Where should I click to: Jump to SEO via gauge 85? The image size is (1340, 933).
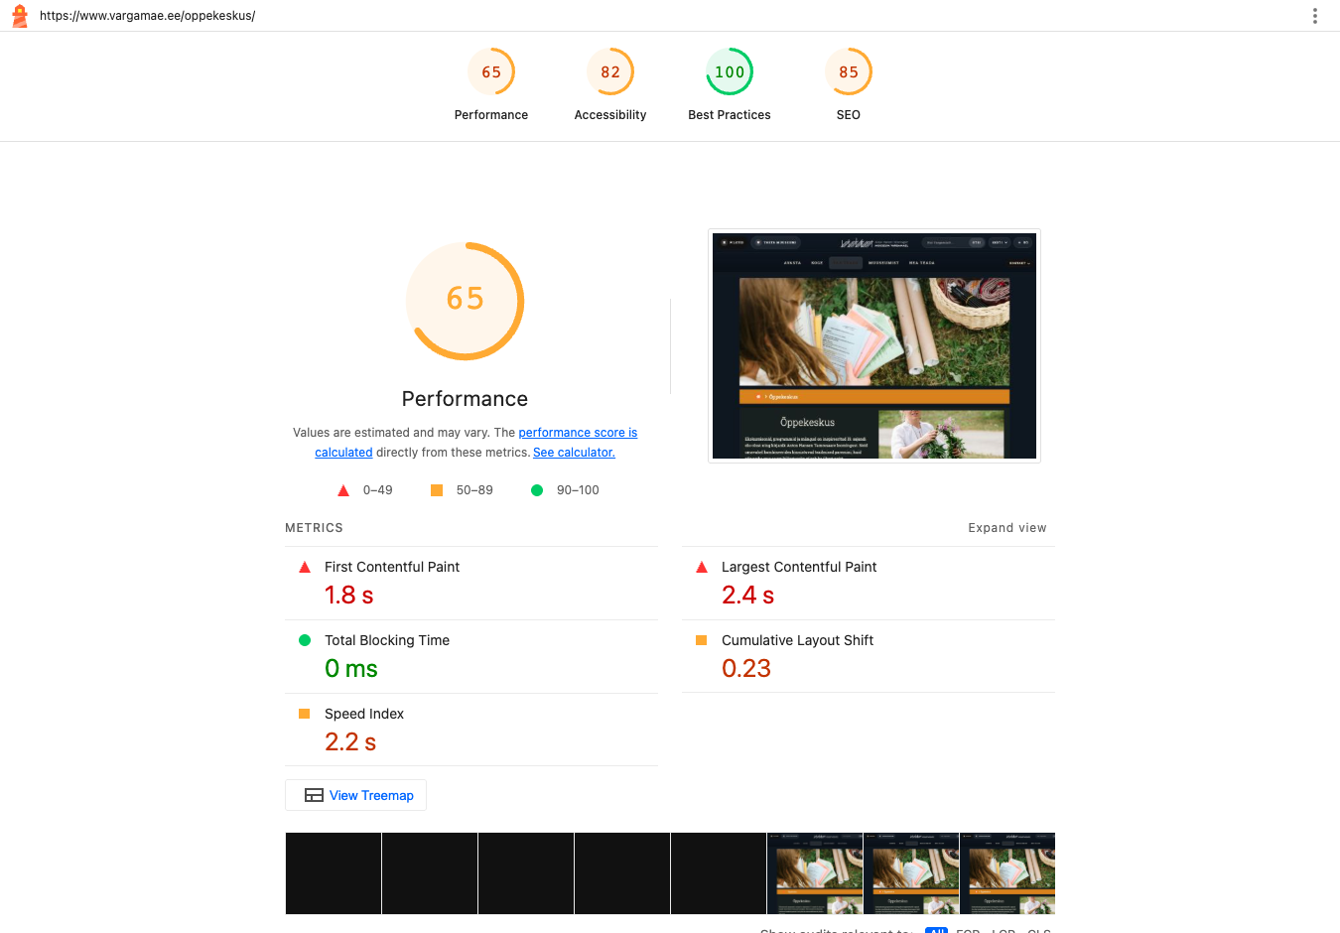[849, 71]
